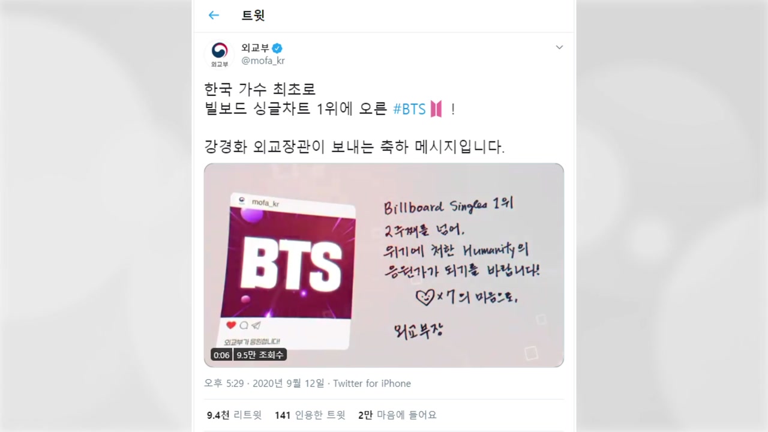Click the 0:06 video duration badge
The width and height of the screenshot is (768, 432).
coord(221,355)
